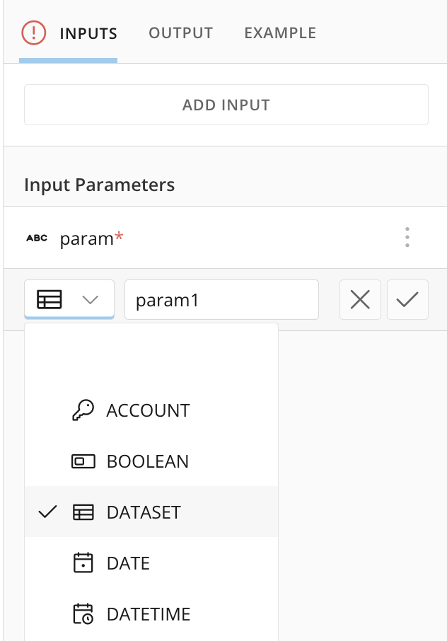Click the key icon beside ACCOUNT

pos(83,410)
